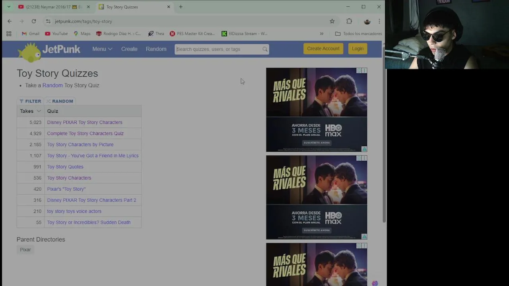This screenshot has width=509, height=286.
Task: Open the Pixar's "Toy Story" quiz
Action: pyautogui.click(x=66, y=189)
